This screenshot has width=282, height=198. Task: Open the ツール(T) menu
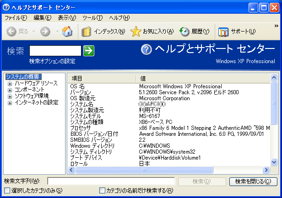click(x=92, y=18)
